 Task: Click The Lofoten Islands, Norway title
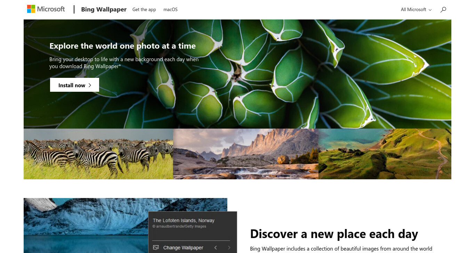click(x=184, y=220)
